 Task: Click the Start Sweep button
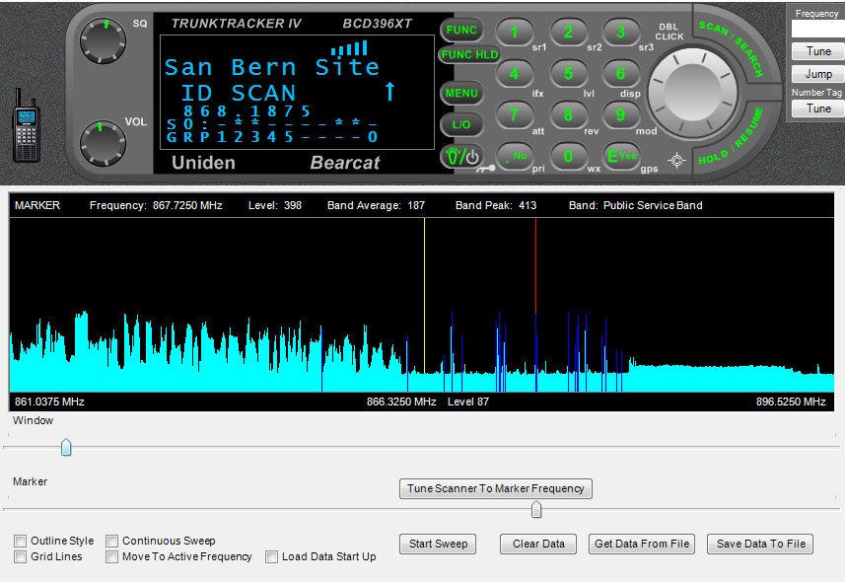point(438,544)
